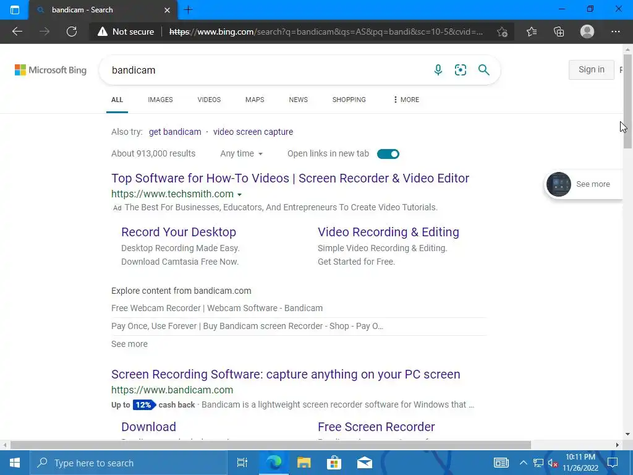
Task: Click the Not secure warning icon
Action: tap(103, 32)
